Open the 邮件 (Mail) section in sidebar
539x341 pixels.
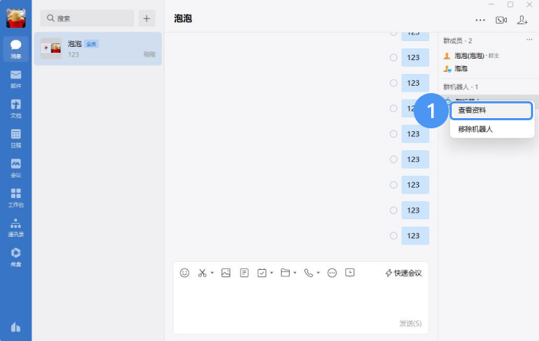coord(15,78)
